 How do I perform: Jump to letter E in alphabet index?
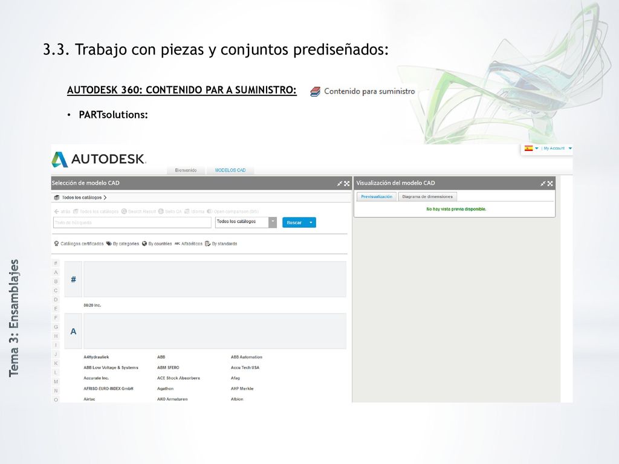tap(56, 309)
